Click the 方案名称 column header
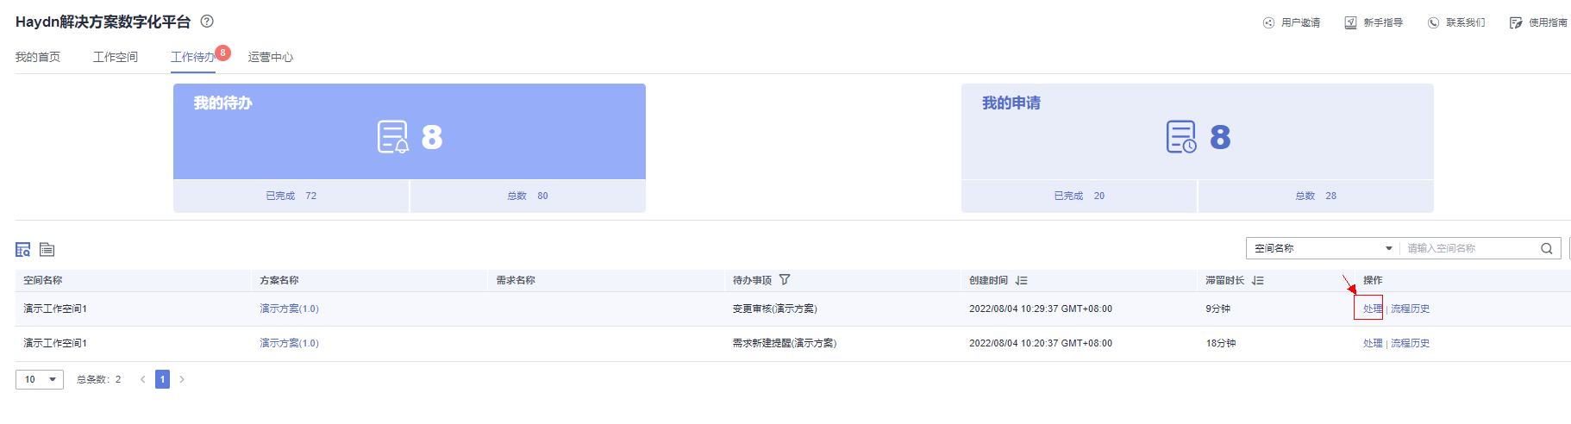Screen dimensions: 1571x424 click(x=279, y=280)
